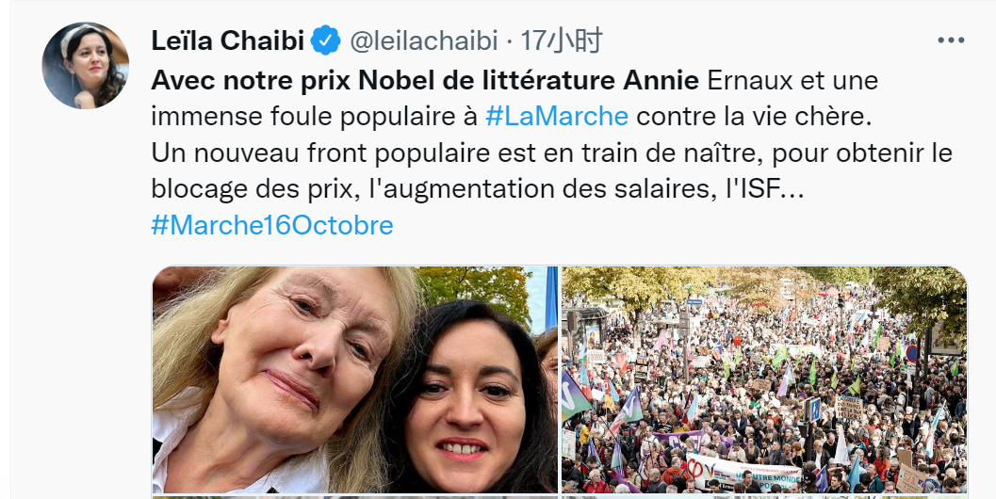The image size is (996, 499).
Task: Click the text 'immense foule populaire à'
Action: (315, 116)
